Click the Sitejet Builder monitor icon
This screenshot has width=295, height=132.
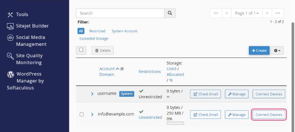tap(10, 26)
